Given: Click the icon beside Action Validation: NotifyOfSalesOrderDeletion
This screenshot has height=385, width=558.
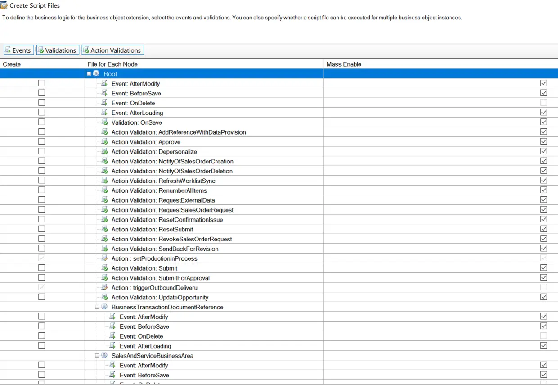Looking at the screenshot, I should [x=104, y=171].
